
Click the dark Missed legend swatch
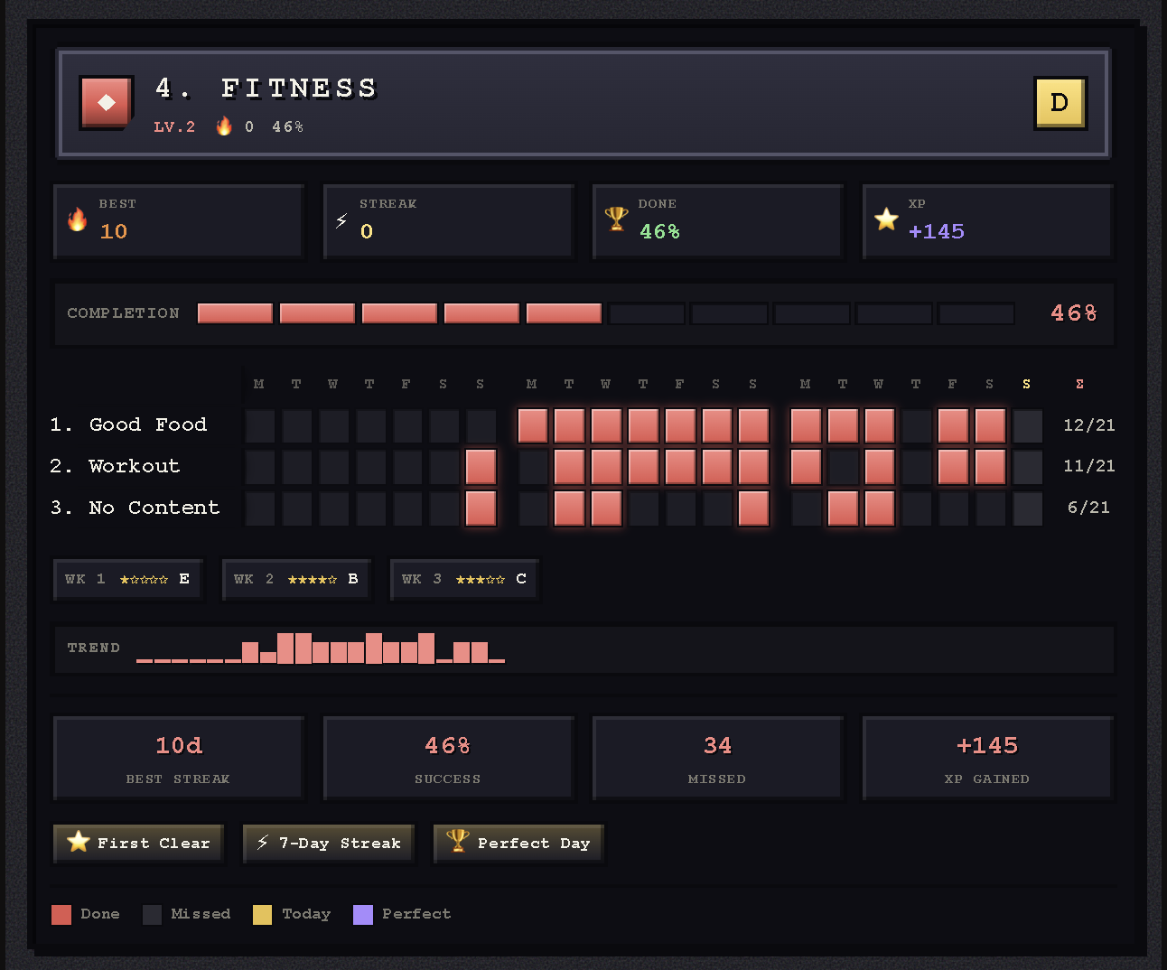[x=152, y=914]
